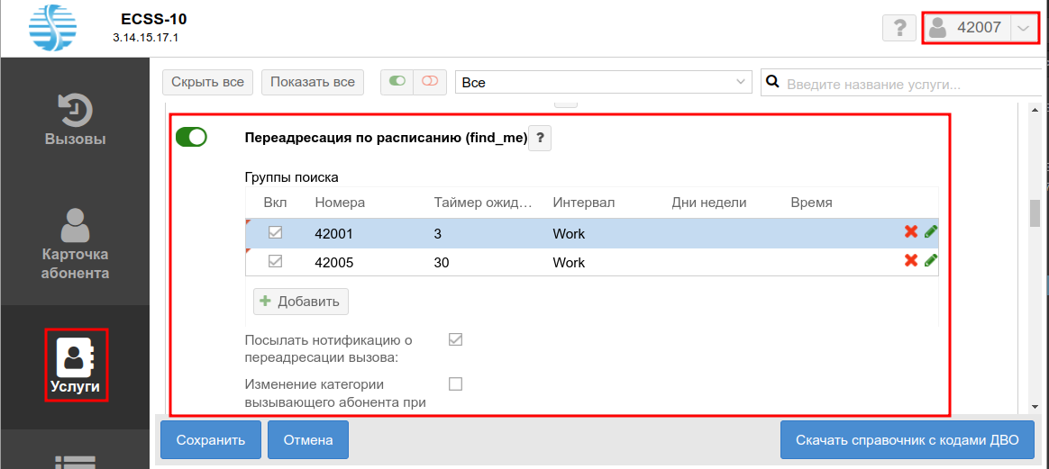
Task: Open help for find_me service
Action: (x=540, y=139)
